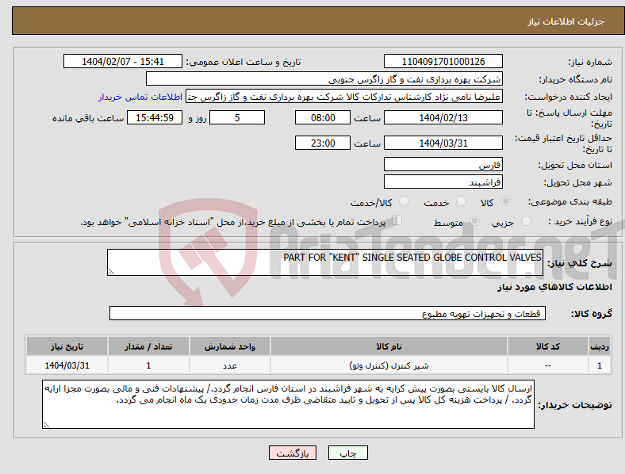625x474 pixels.
Task: Click the ردیف column header
Action: pos(600,346)
